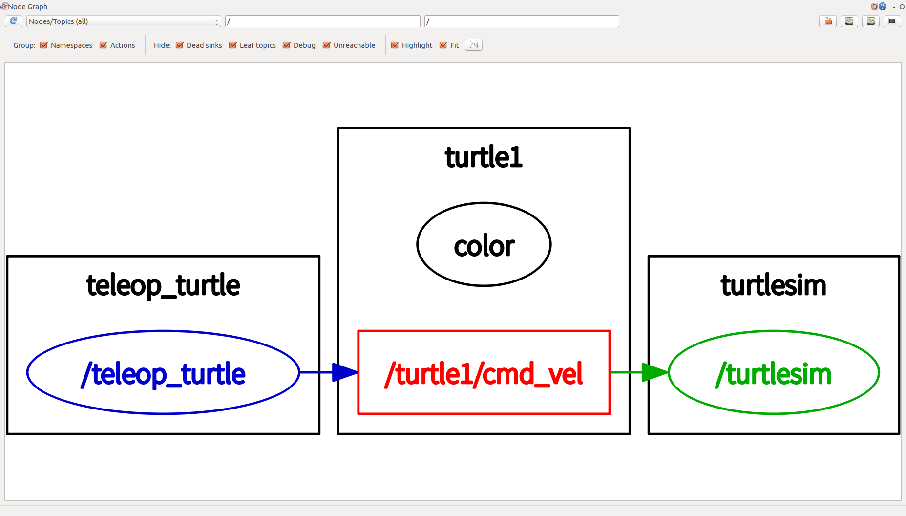Image resolution: width=906 pixels, height=516 pixels.
Task: Load DOT graph from file folder icon
Action: click(x=828, y=21)
